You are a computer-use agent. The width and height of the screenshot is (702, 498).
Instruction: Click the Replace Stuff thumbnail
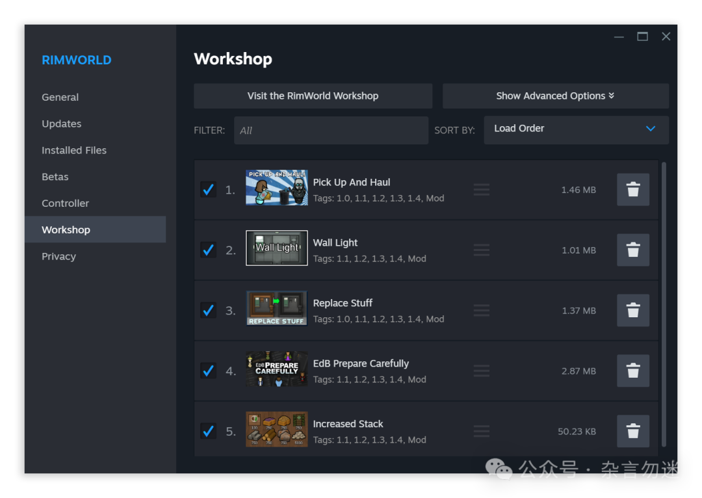277,309
